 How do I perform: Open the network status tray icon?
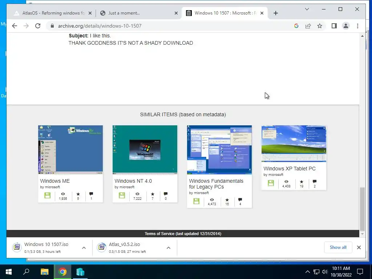(316, 272)
